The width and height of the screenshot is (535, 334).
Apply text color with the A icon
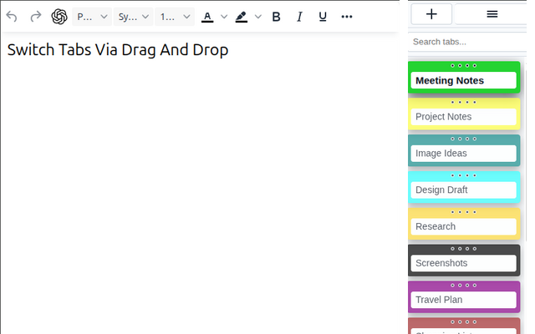(x=207, y=17)
